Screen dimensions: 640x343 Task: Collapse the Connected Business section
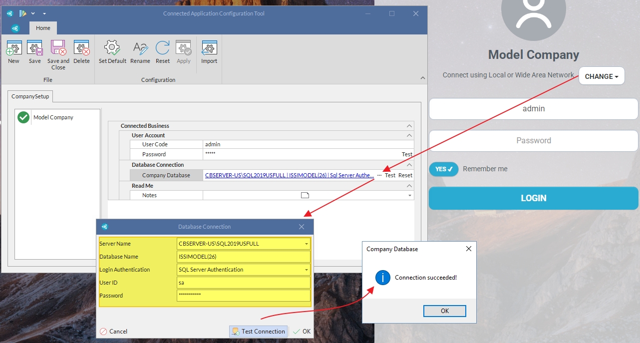tap(409, 126)
